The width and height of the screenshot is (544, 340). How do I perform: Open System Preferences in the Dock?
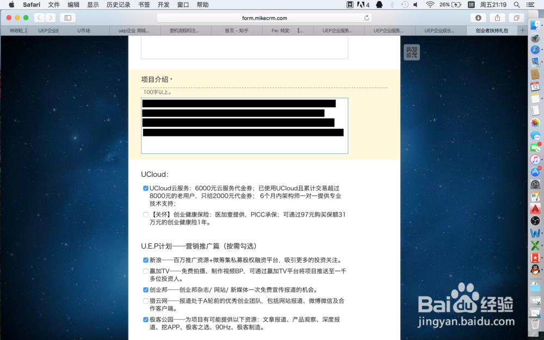click(535, 184)
